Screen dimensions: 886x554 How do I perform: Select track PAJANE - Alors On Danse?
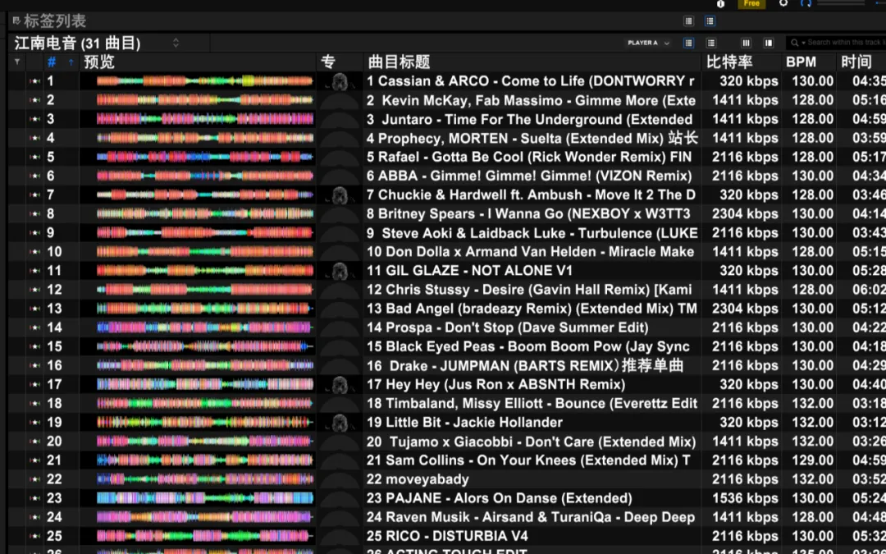(x=500, y=498)
